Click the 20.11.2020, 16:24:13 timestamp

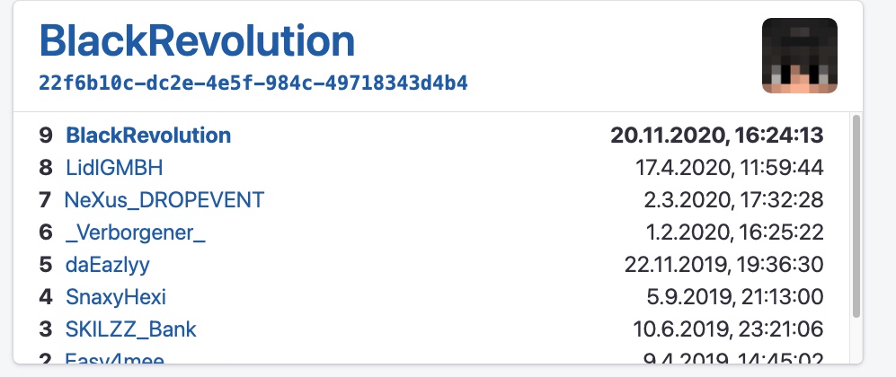[x=716, y=136]
